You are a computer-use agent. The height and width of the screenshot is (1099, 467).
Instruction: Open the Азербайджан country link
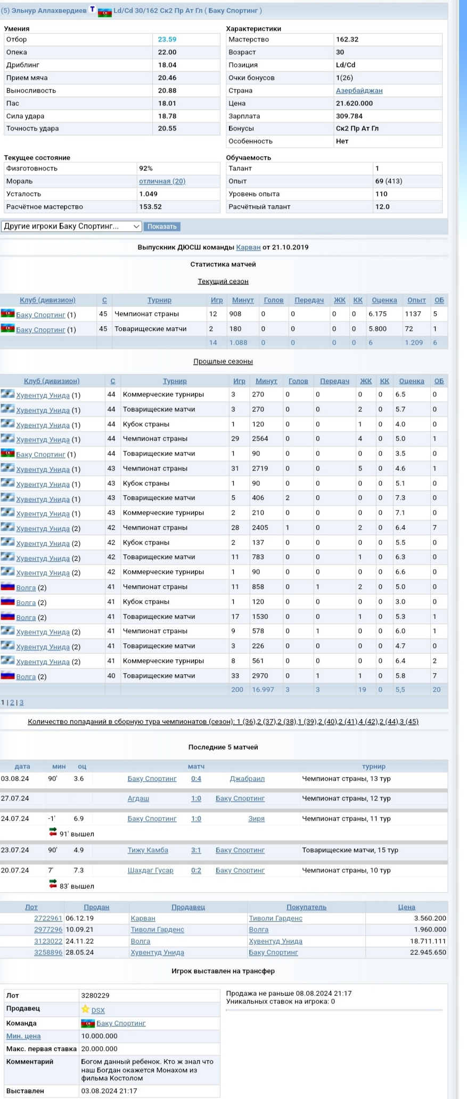(x=359, y=91)
